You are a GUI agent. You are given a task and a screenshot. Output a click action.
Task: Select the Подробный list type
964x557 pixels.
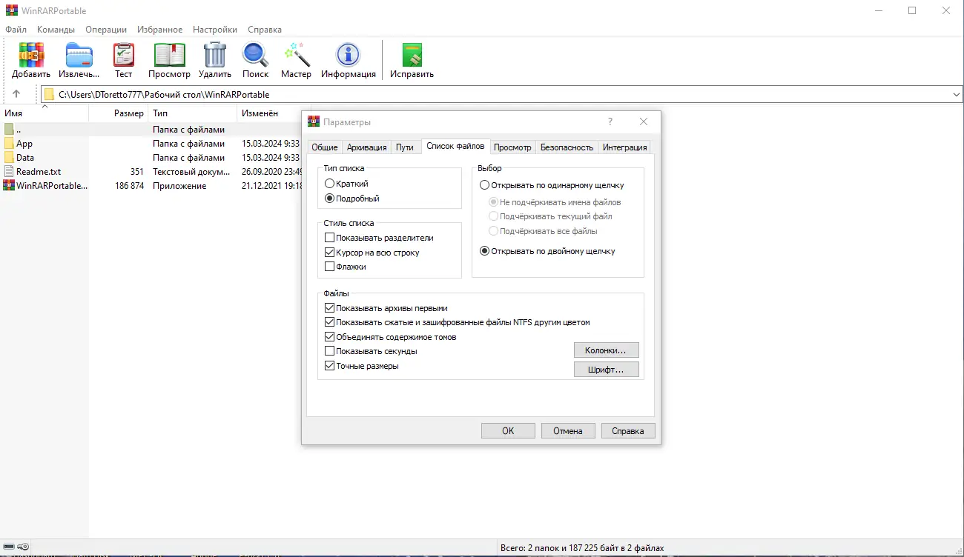330,199
